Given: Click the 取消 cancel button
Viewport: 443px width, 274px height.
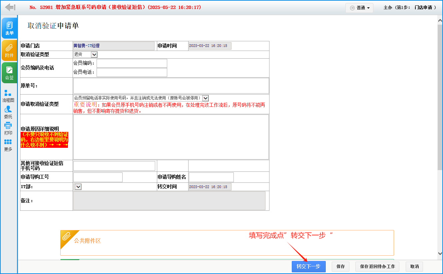Looking at the screenshot, I should tap(414, 267).
